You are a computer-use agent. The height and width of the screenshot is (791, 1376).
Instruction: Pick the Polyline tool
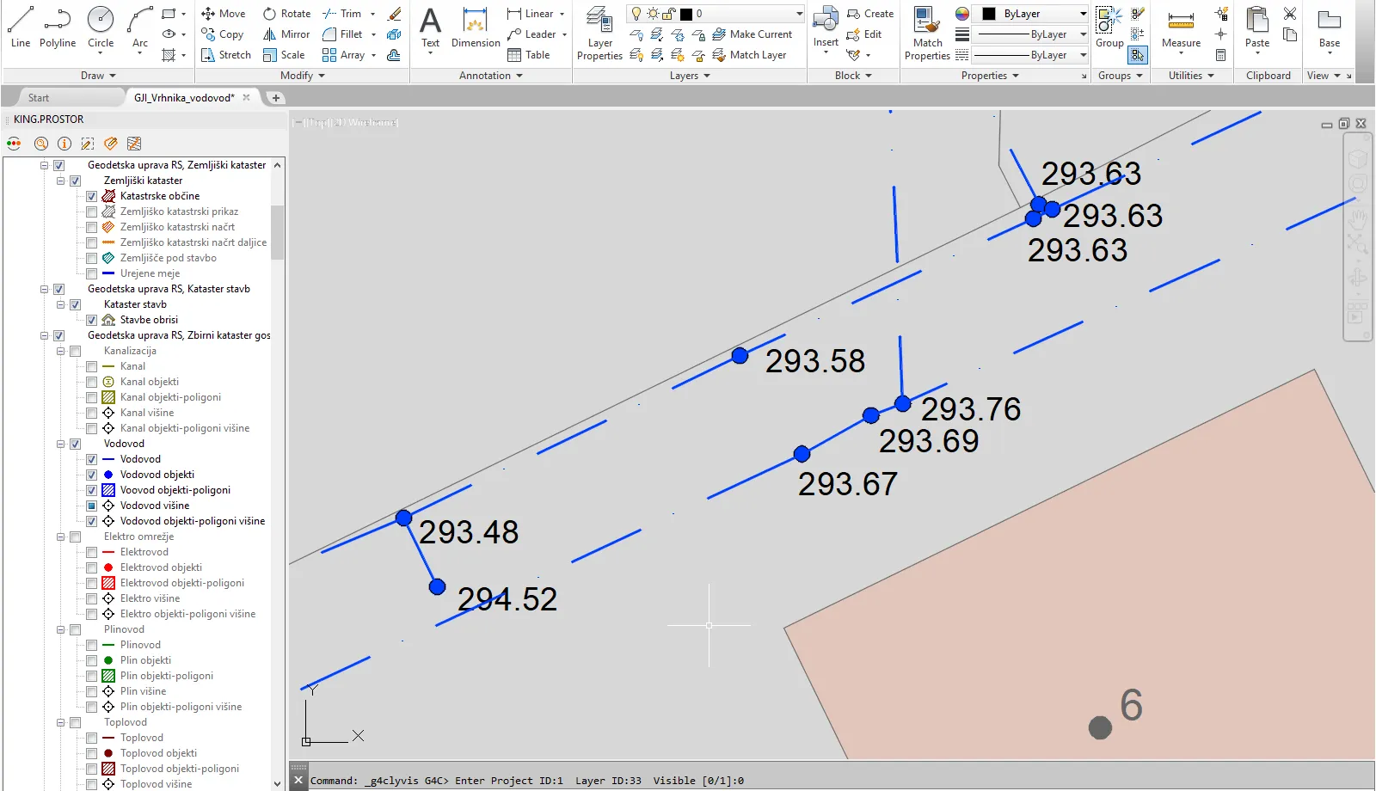click(58, 27)
